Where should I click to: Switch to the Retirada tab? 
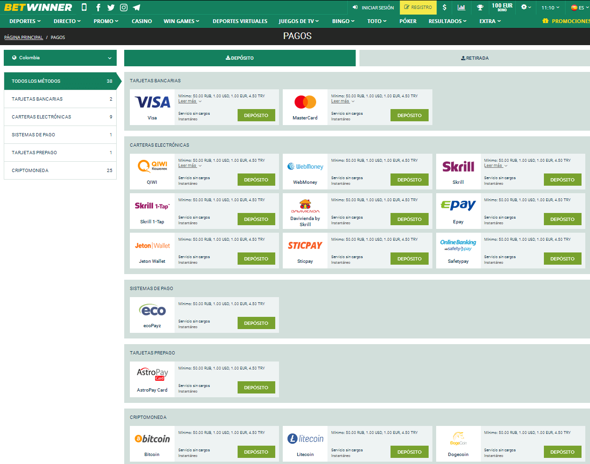[x=475, y=58]
